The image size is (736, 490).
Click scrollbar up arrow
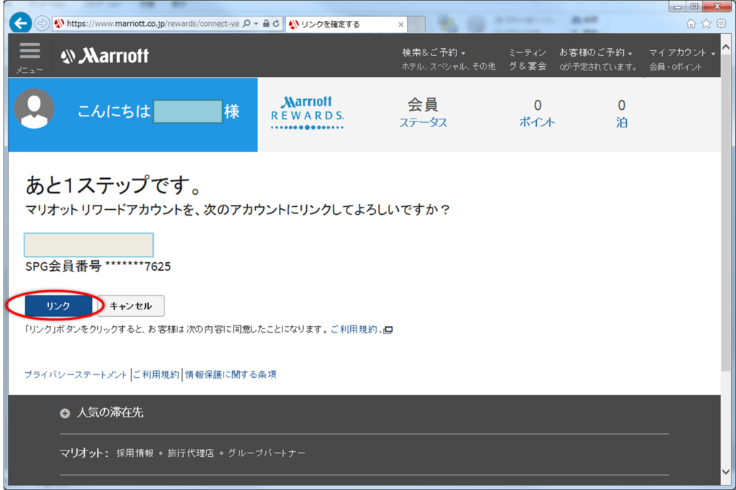726,47
